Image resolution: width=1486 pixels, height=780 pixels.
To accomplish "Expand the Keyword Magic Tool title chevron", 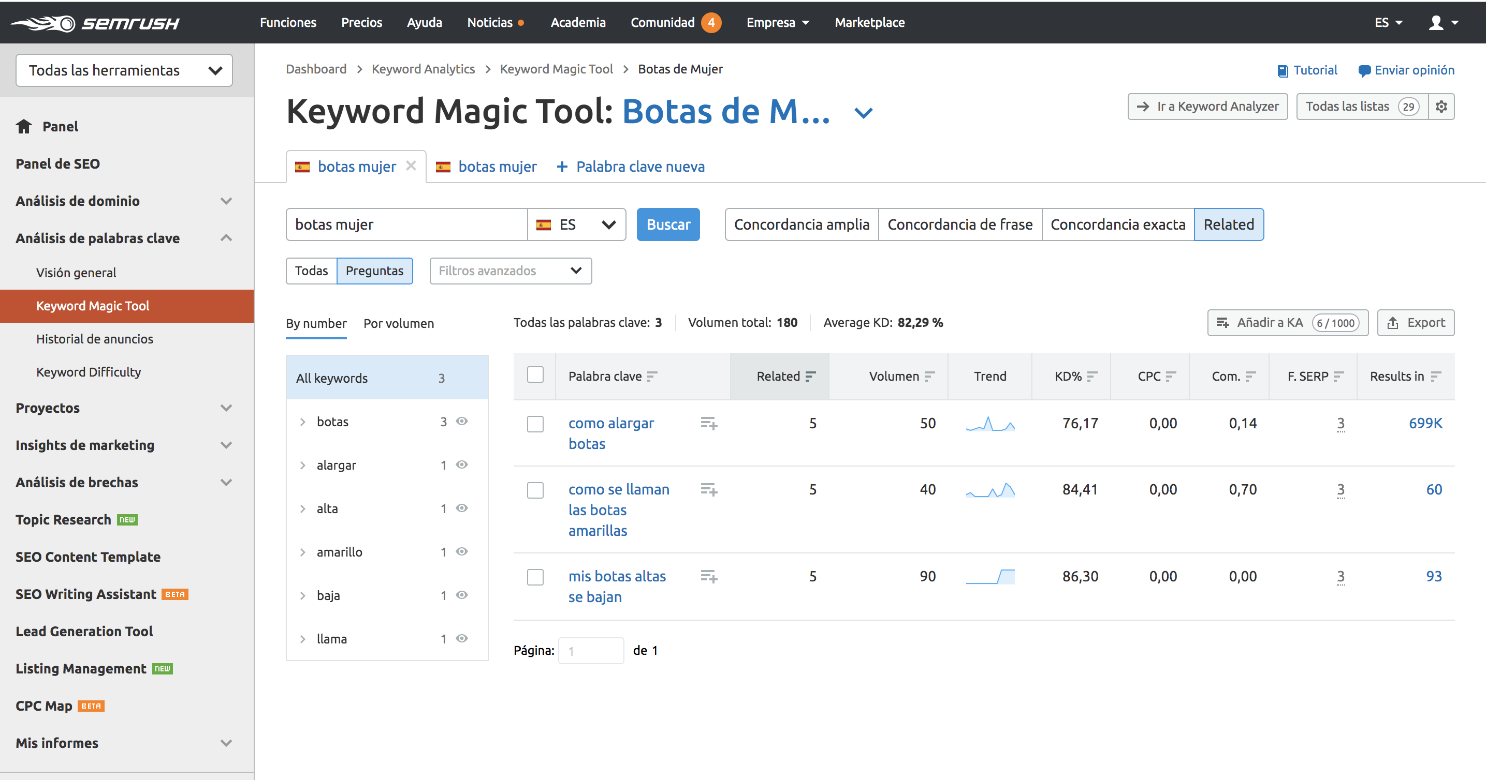I will point(863,113).
